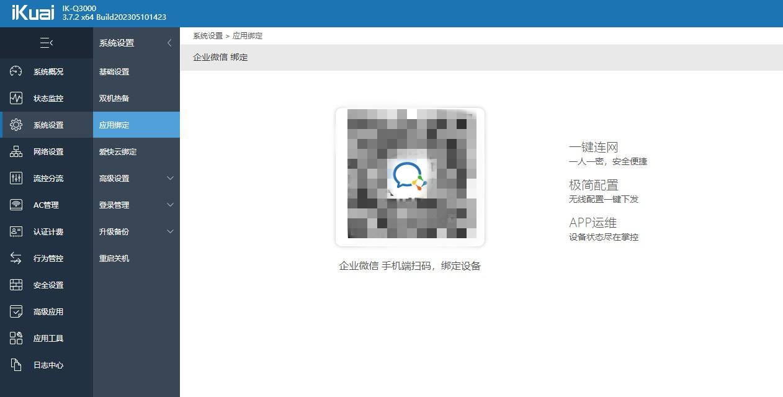
Task: Open 认证计费 authentication billing section
Action: tap(46, 231)
